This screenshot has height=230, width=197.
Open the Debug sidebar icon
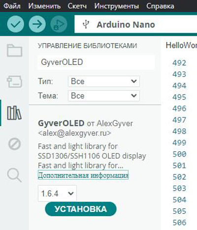(14, 144)
